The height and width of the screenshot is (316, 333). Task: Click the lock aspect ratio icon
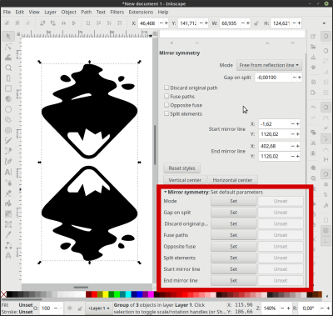pyautogui.click(x=256, y=23)
